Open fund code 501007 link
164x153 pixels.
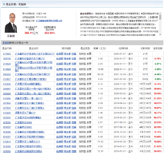(x=7, y=137)
